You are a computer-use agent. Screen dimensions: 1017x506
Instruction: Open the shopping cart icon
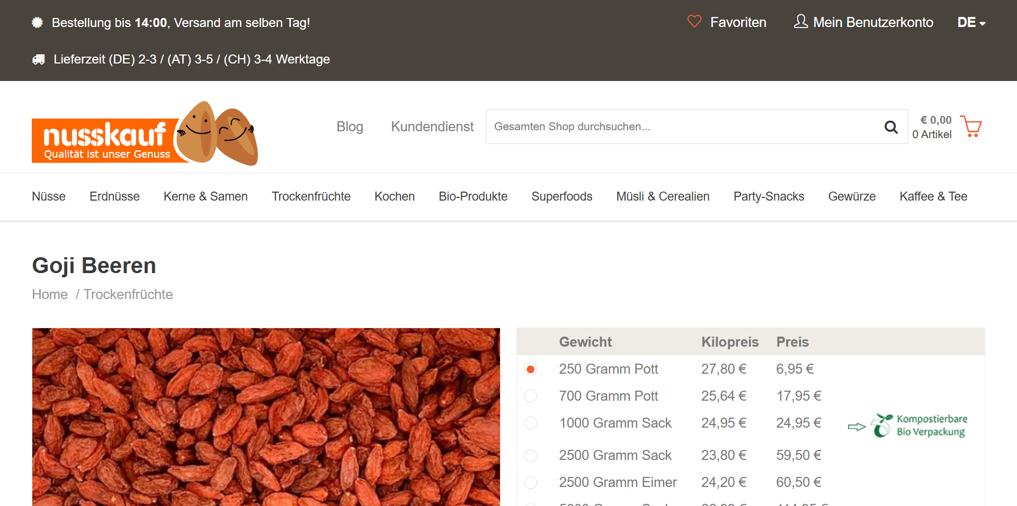(x=971, y=127)
